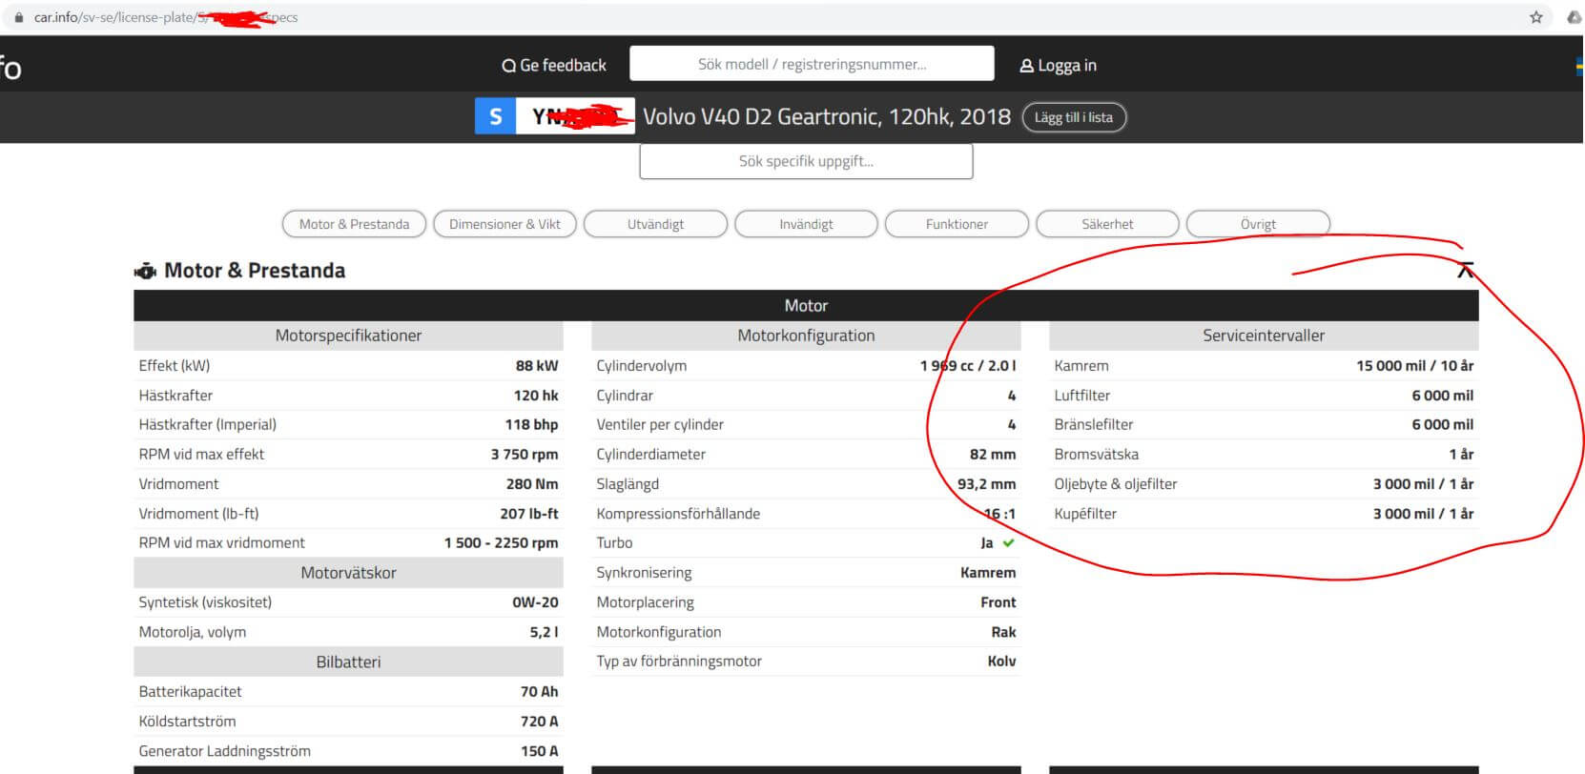Click the lock icon in address bar
The image size is (1585, 774).
click(18, 17)
